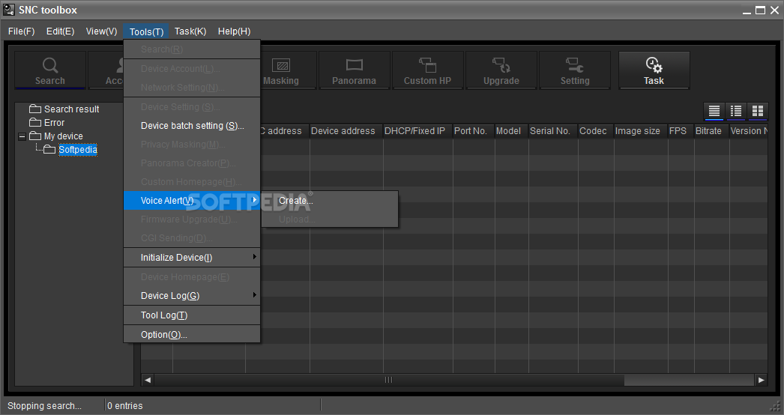
Task: Open the File menu
Action: (x=22, y=31)
